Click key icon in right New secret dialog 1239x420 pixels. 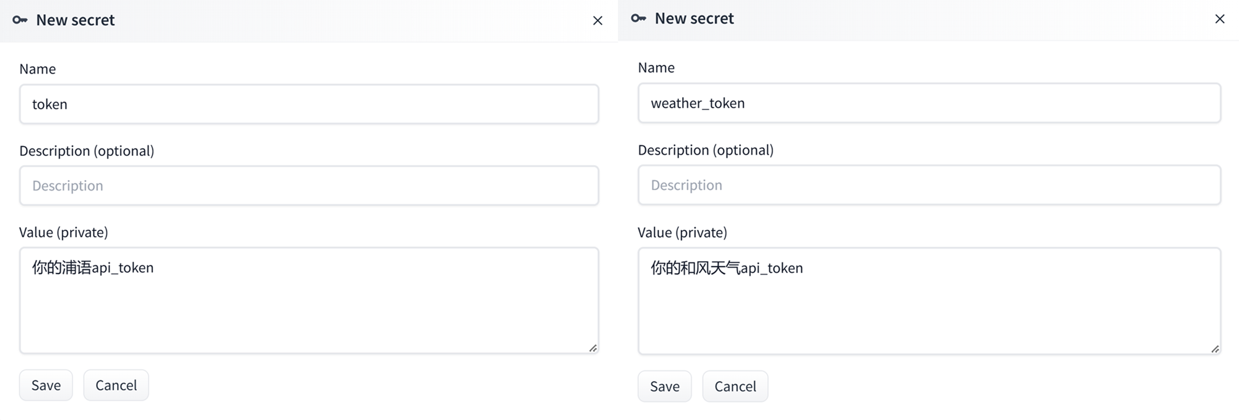click(639, 19)
